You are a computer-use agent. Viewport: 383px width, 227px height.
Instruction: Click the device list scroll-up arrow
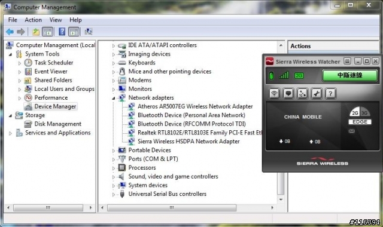[281, 45]
